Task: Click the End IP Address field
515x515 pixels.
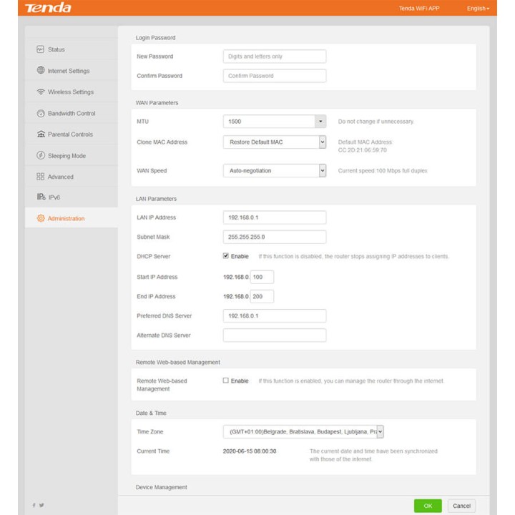Action: (262, 296)
